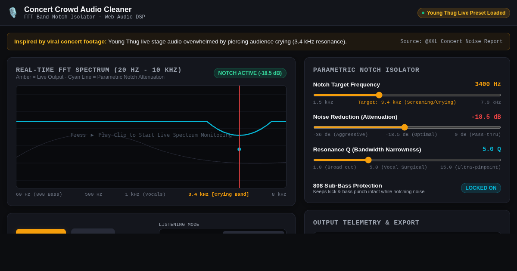Adjust the Noise Reduction attenuation slider
The width and height of the screenshot is (517, 271).
407,127
